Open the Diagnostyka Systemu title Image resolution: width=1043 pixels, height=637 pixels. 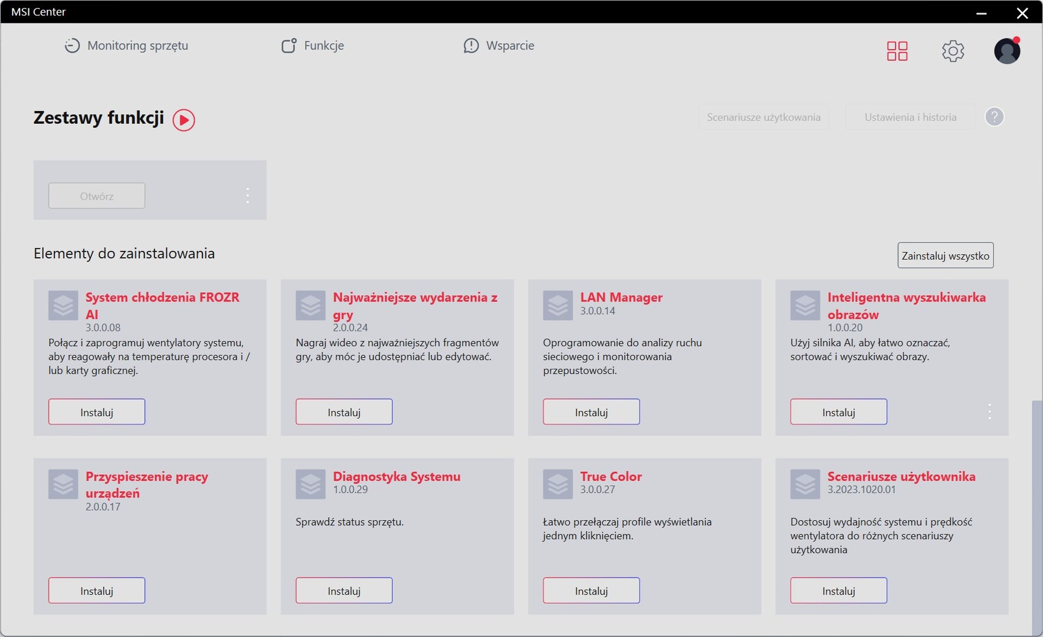click(x=396, y=477)
